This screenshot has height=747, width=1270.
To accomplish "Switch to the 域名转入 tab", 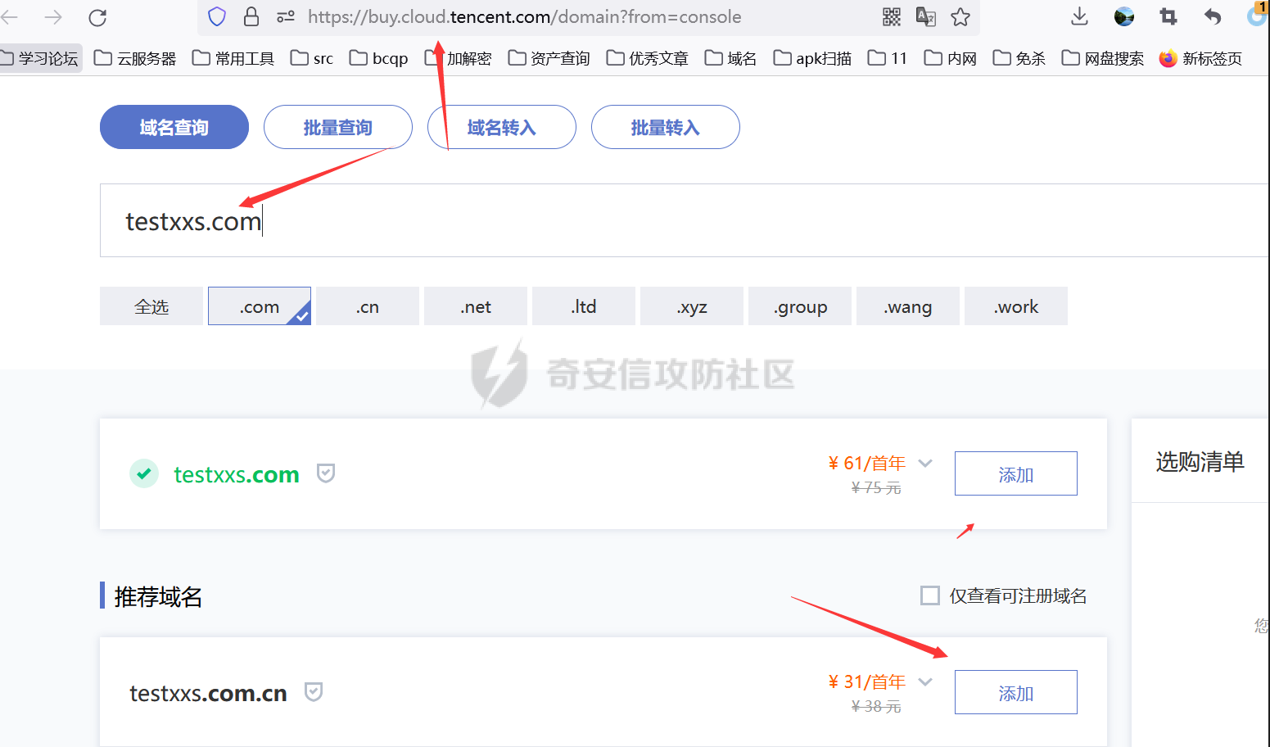I will tap(502, 127).
